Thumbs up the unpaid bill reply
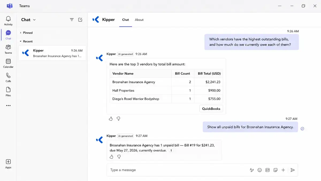The height and width of the screenshot is (181, 321). pyautogui.click(x=112, y=157)
